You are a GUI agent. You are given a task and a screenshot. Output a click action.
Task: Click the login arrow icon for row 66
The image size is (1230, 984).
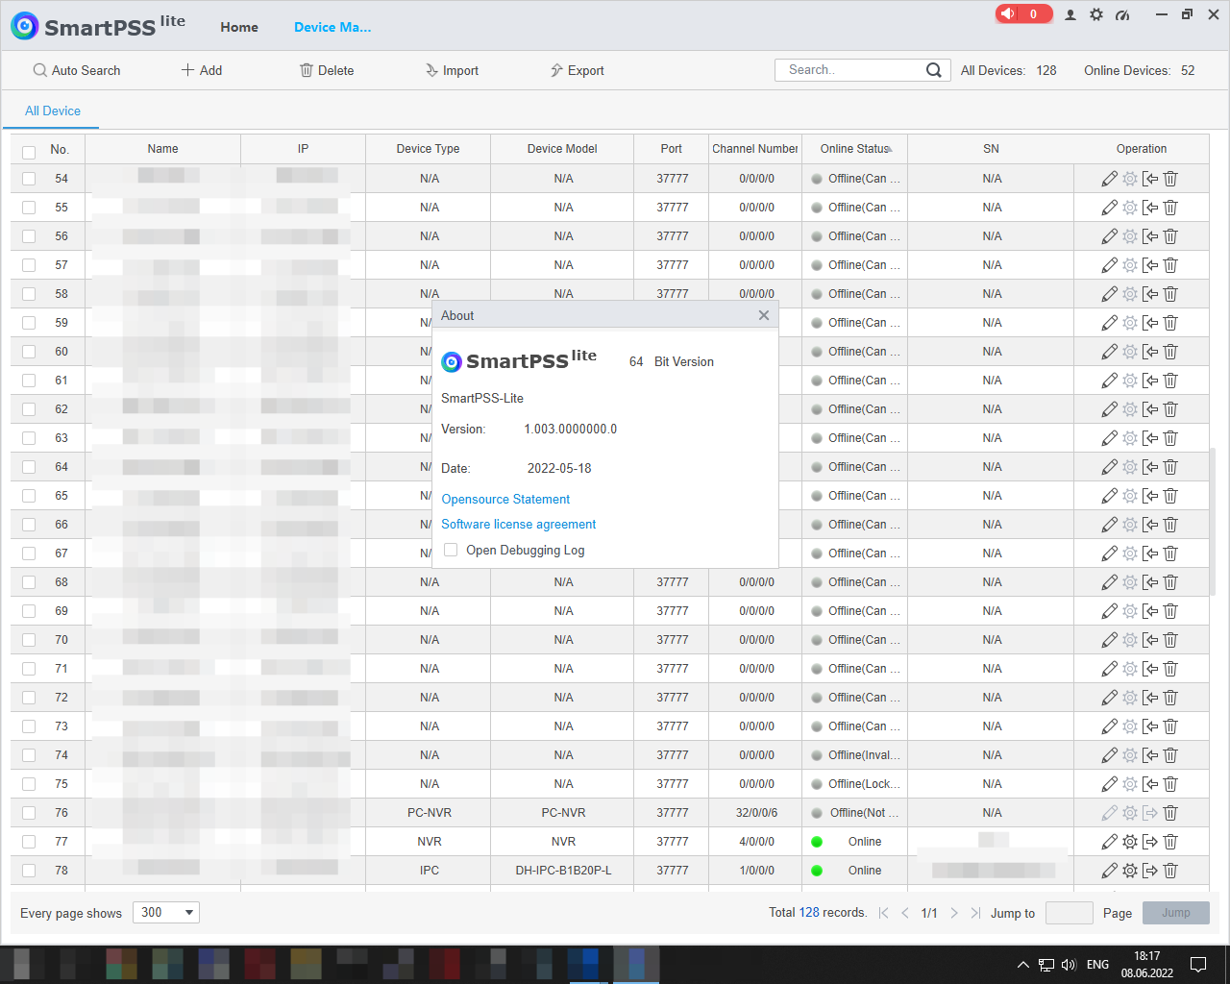pos(1150,525)
